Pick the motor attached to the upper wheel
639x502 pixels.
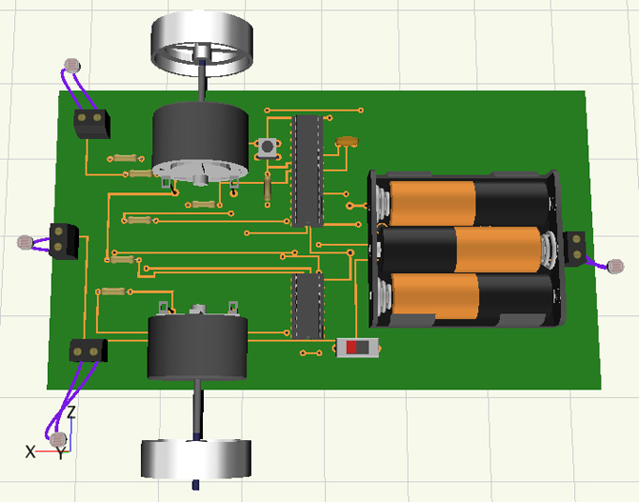click(x=200, y=144)
